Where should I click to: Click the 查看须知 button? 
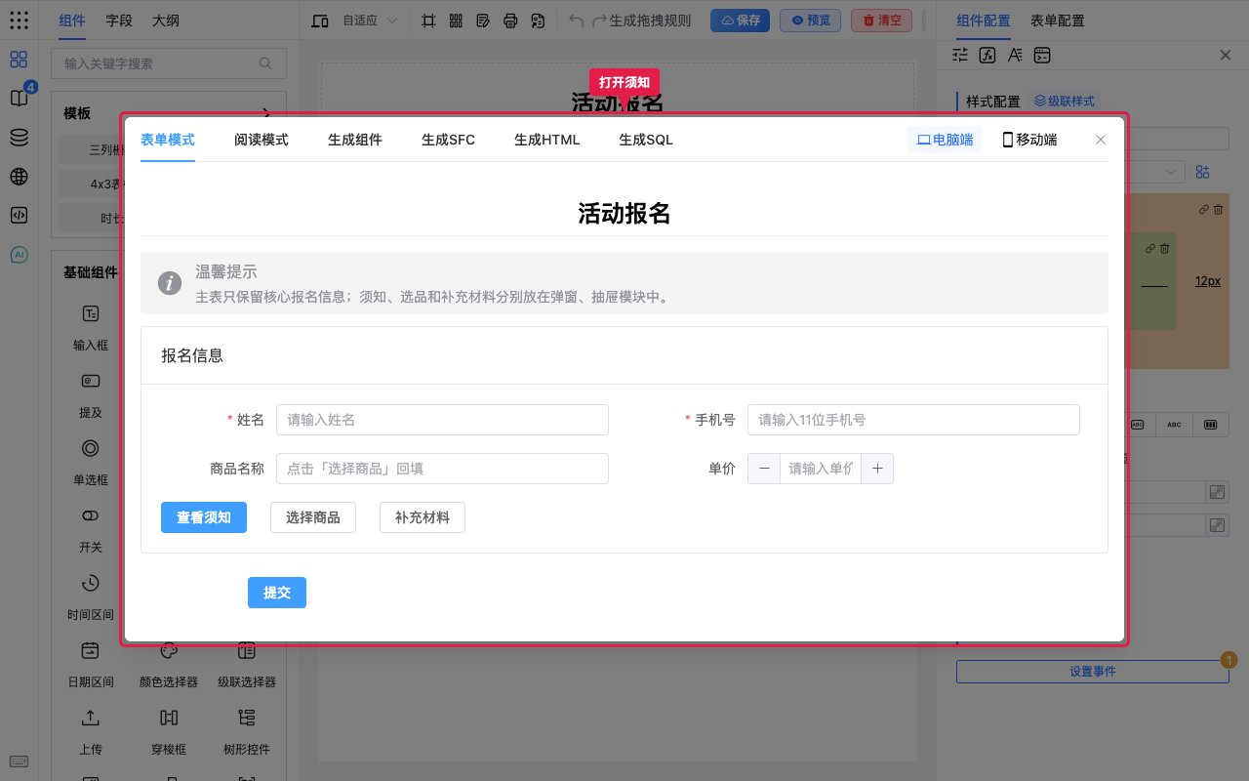tap(204, 517)
